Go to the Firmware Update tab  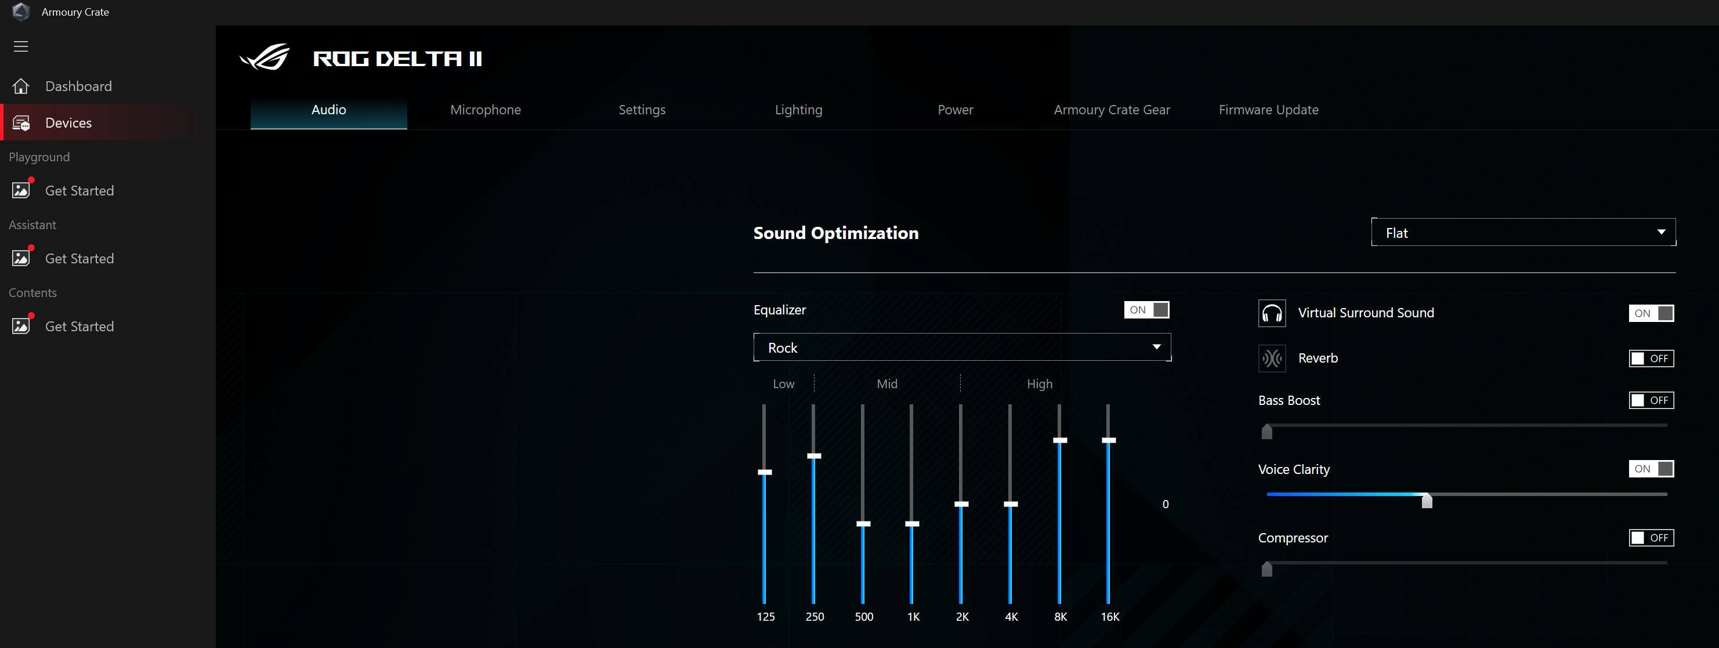[x=1268, y=110]
